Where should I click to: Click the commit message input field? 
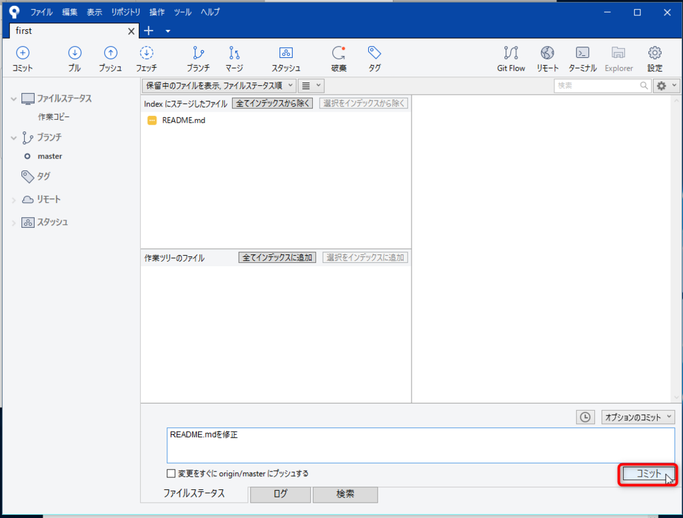tap(420, 445)
